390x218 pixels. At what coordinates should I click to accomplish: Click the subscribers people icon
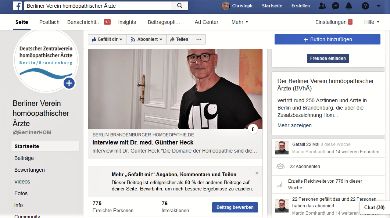click(280, 166)
